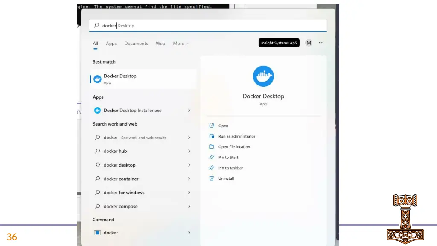Click the Docker icon in Best match
Screen dimensions: 437x246
pos(97,79)
